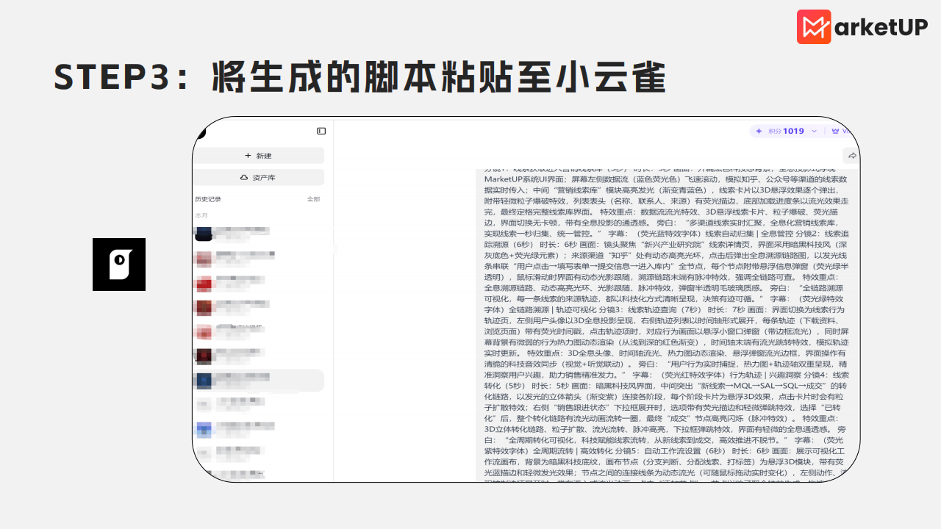941x529 pixels.
Task: Click the sparkle icon next to 积分
Action: click(x=759, y=132)
